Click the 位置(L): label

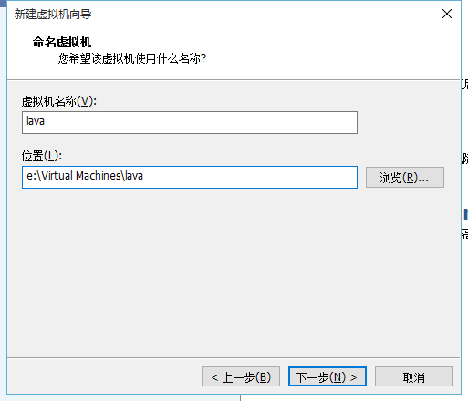point(42,156)
